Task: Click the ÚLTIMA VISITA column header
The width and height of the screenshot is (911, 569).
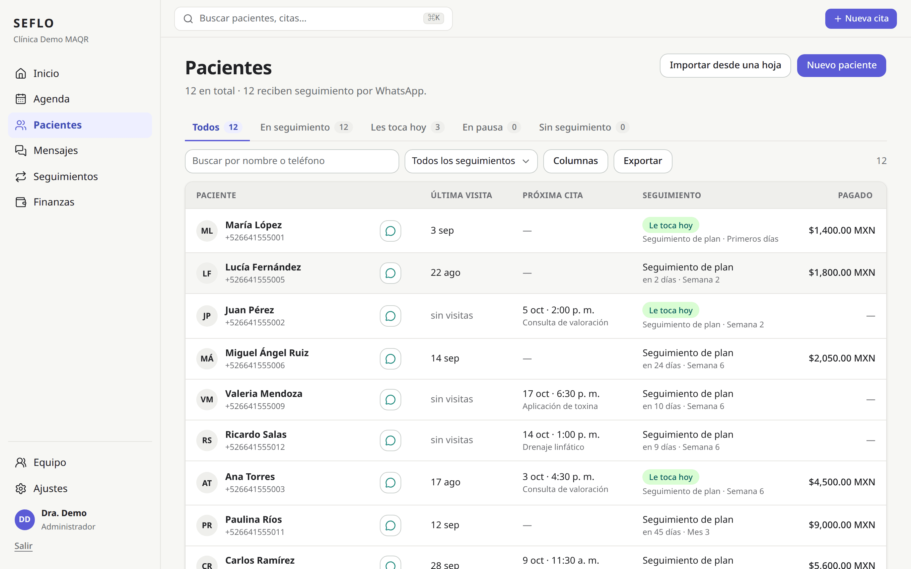Action: coord(461,195)
